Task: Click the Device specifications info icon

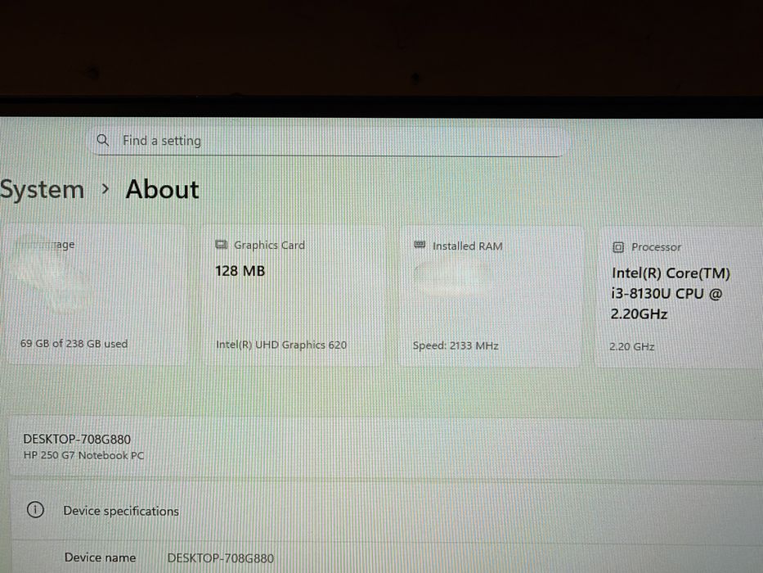Action: (35, 510)
